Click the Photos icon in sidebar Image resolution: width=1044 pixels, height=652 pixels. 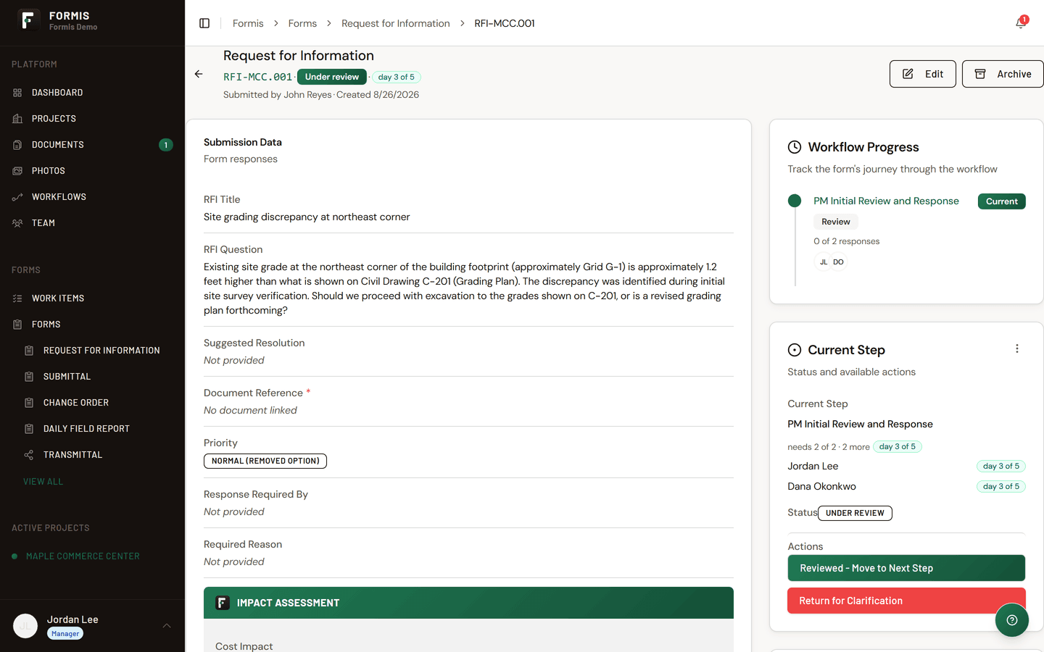[x=17, y=171]
